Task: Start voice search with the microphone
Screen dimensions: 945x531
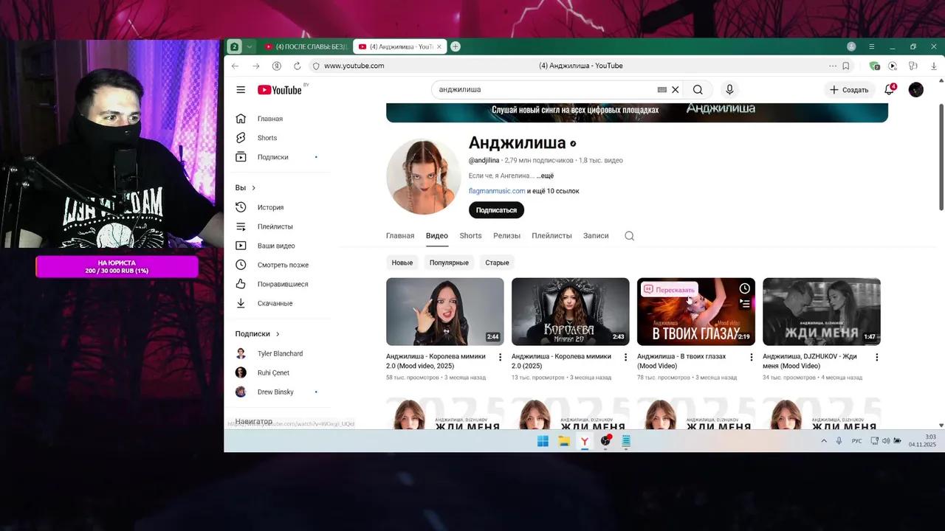Action: (729, 90)
